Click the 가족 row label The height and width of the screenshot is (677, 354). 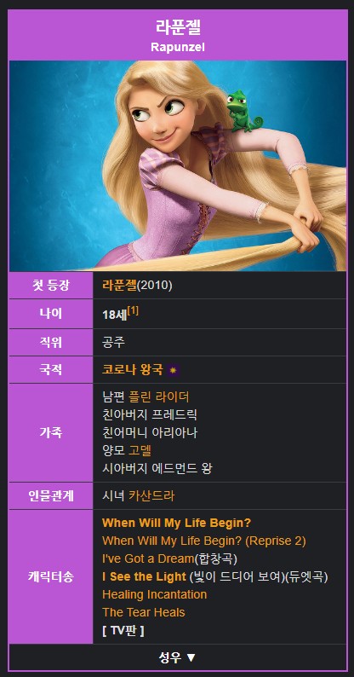pyautogui.click(x=51, y=432)
